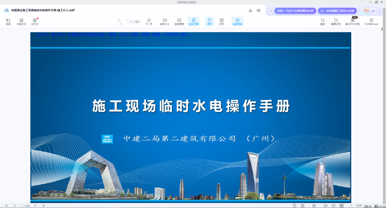Open the 目录 table of contents panel
Screen dimensions: 386x208
(x=8, y=22)
